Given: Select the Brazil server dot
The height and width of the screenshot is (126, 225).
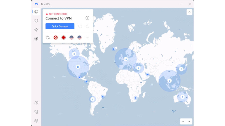Looking at the screenshot, I should coord(103,97).
